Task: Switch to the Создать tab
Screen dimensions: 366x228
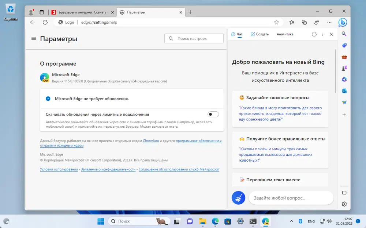Action: (x=259, y=34)
